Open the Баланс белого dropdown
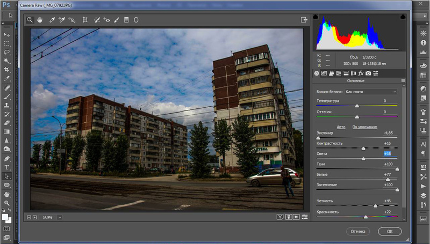Screen dimensions: 430x244 click(371, 92)
